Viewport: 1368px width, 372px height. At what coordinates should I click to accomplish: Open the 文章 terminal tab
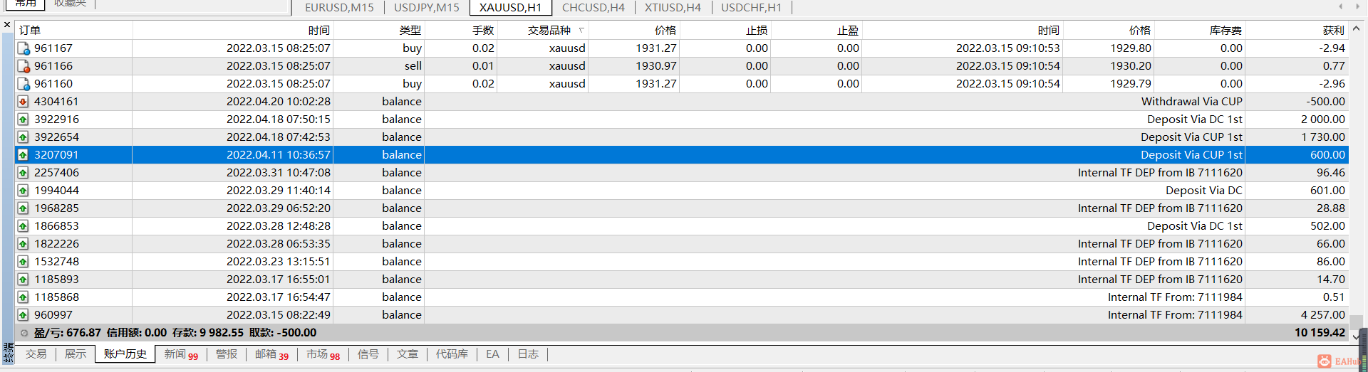408,354
